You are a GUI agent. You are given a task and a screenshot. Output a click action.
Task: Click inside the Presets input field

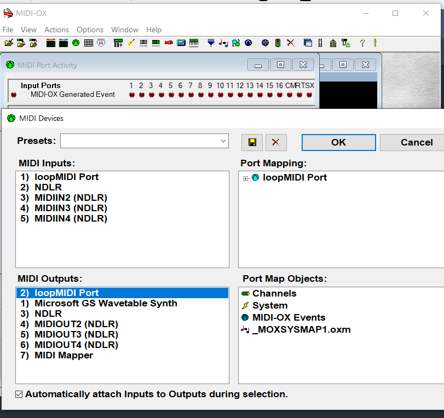point(139,141)
